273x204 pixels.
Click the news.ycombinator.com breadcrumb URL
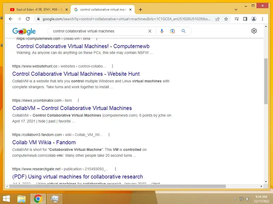click(42, 100)
